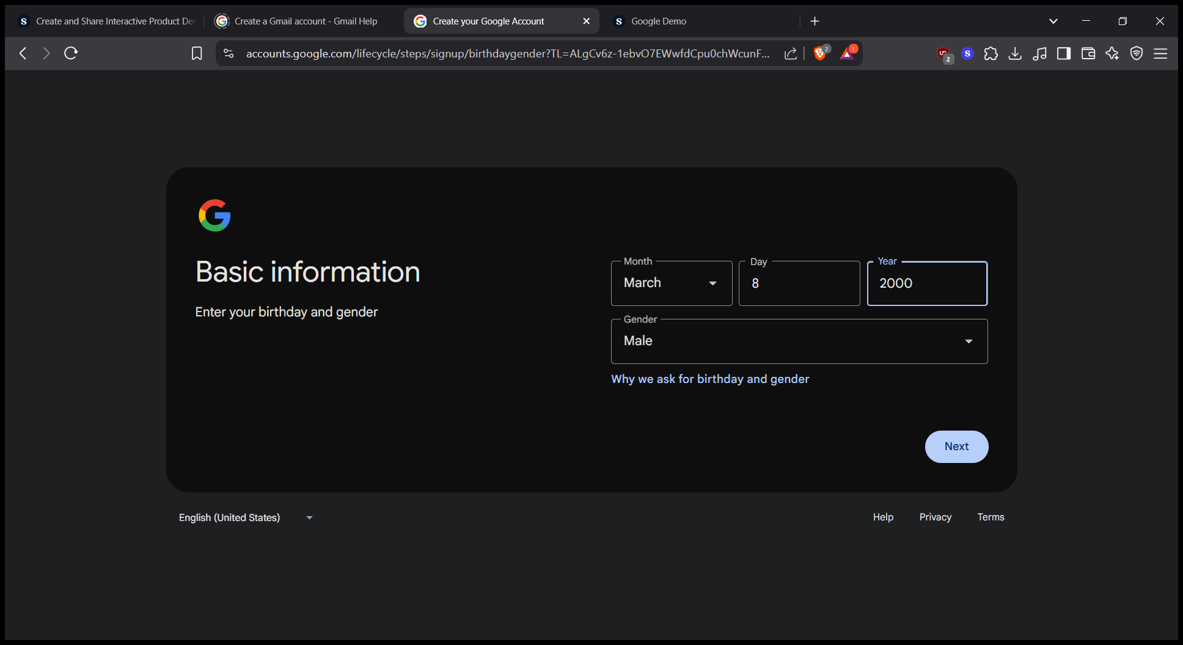Image resolution: width=1183 pixels, height=645 pixels.
Task: Open the Brave Wallet icon
Action: pos(1088,54)
